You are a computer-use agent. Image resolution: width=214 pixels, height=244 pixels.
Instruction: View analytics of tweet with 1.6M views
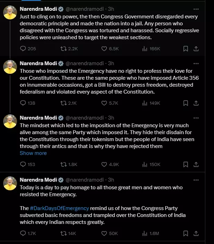click(x=145, y=233)
